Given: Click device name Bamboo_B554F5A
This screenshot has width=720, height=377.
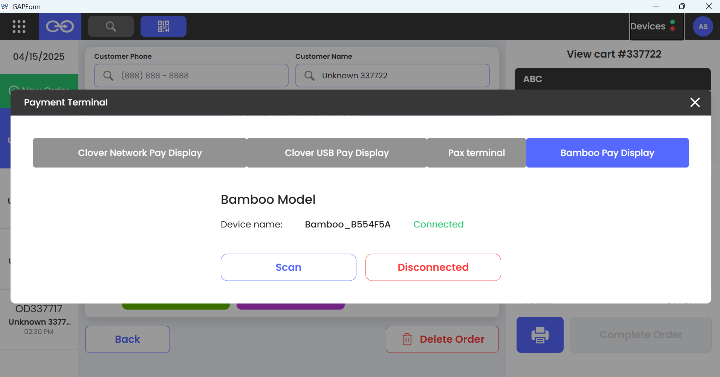Looking at the screenshot, I should 348,224.
